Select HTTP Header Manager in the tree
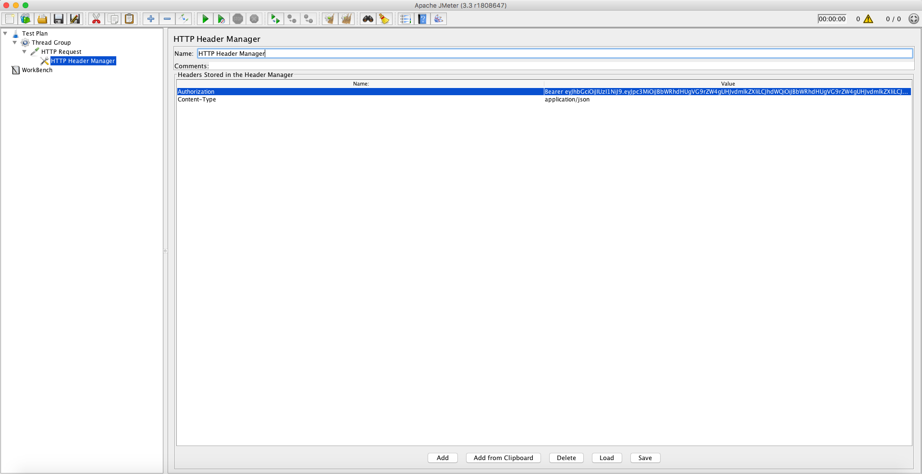This screenshot has width=922, height=474. click(x=83, y=61)
